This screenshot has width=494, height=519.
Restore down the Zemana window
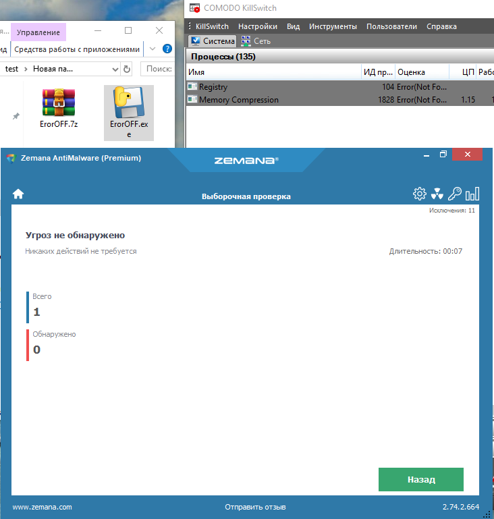tap(443, 155)
